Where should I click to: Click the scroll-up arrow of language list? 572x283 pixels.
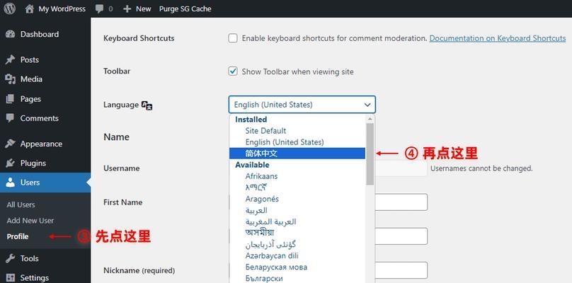coord(370,119)
